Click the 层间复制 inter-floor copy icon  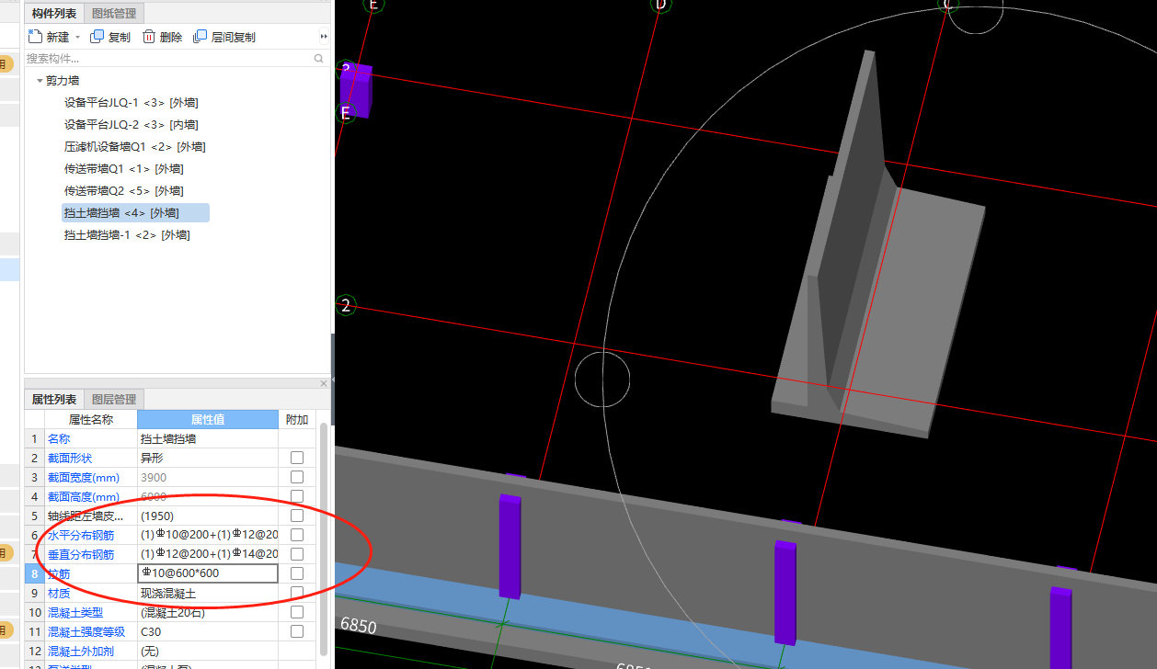point(200,37)
